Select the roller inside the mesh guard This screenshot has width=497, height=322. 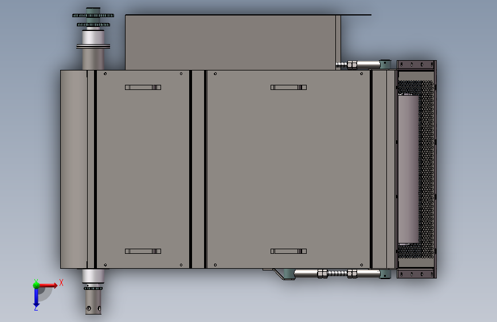(x=408, y=170)
